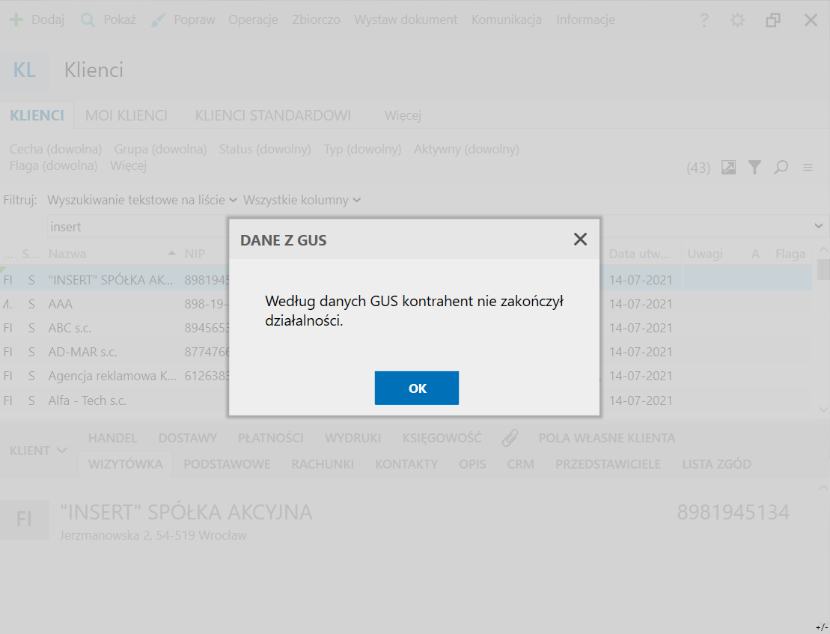
Task: Open the Zbiorczo menu
Action: click(316, 20)
